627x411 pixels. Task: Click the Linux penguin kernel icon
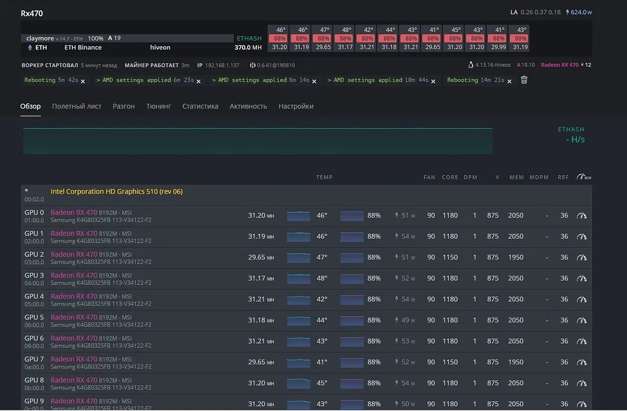click(x=471, y=65)
